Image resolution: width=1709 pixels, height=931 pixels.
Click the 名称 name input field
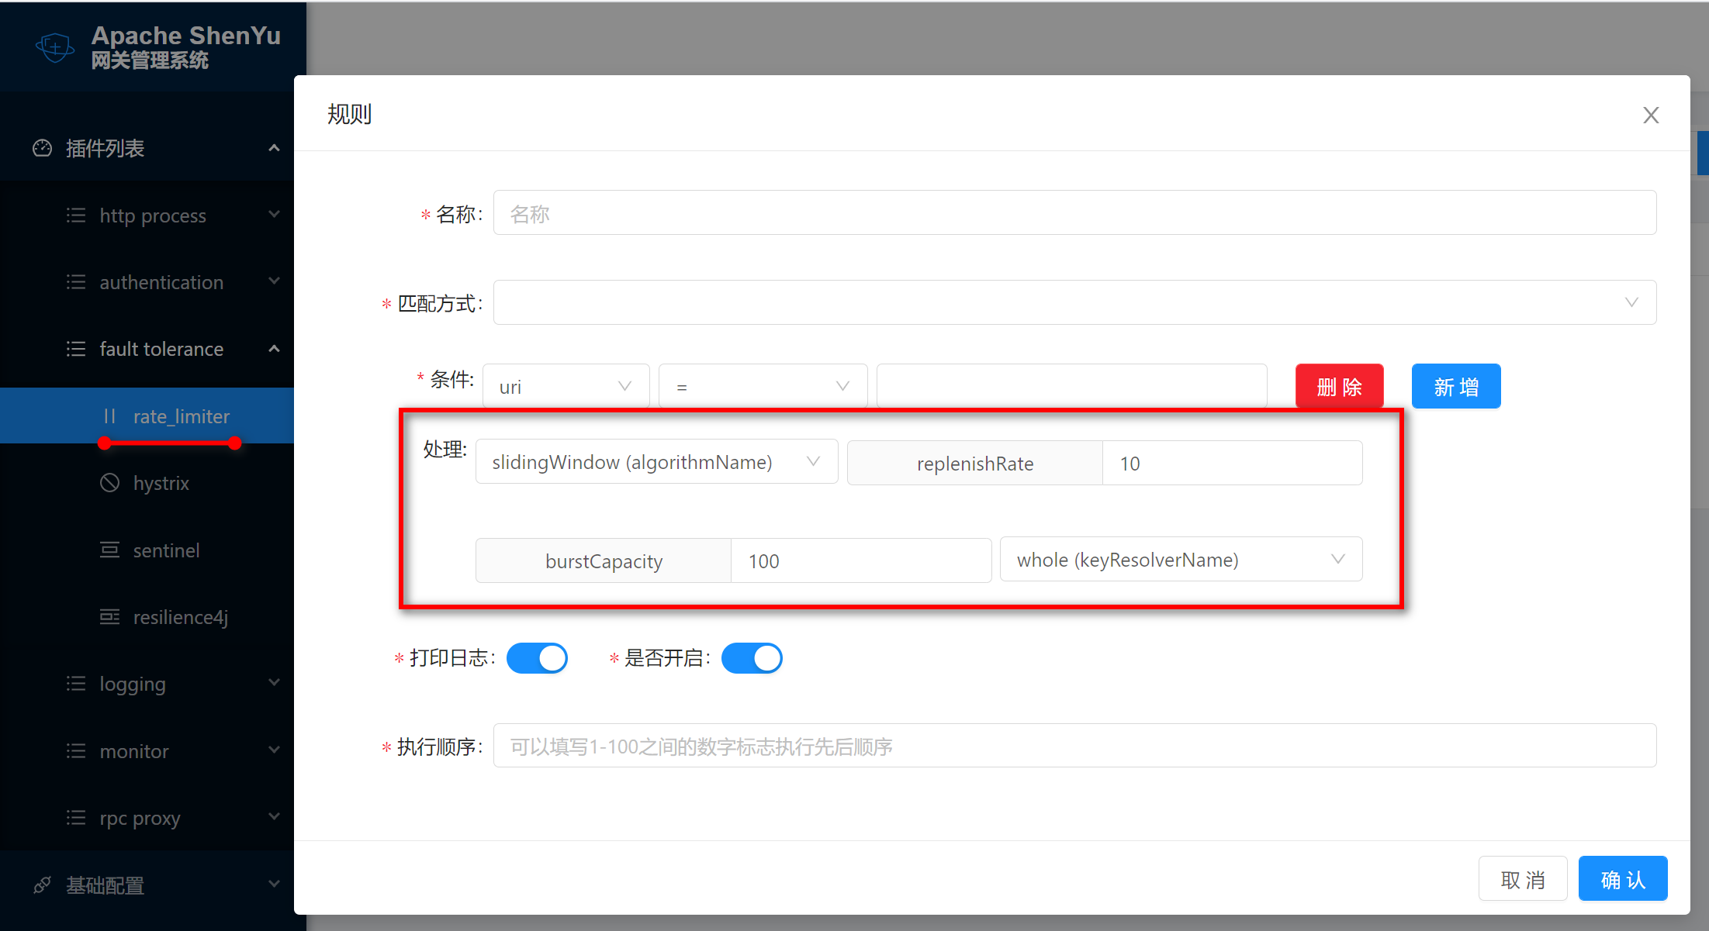tap(1074, 212)
